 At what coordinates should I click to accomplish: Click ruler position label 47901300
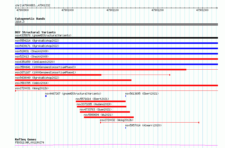[x=202, y=10]
